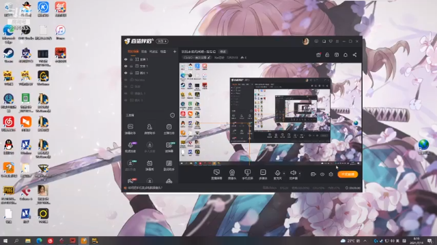Show the dimmed fifth source layer
Screen dimensions: 437x245
pyautogui.click(x=126, y=86)
